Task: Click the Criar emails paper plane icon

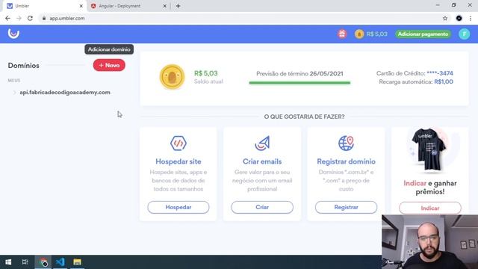Action: (262, 143)
